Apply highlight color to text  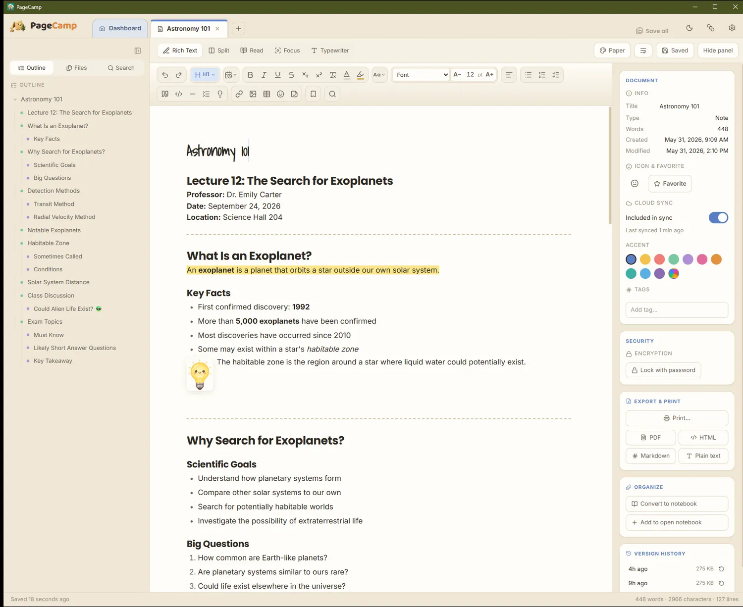[361, 75]
